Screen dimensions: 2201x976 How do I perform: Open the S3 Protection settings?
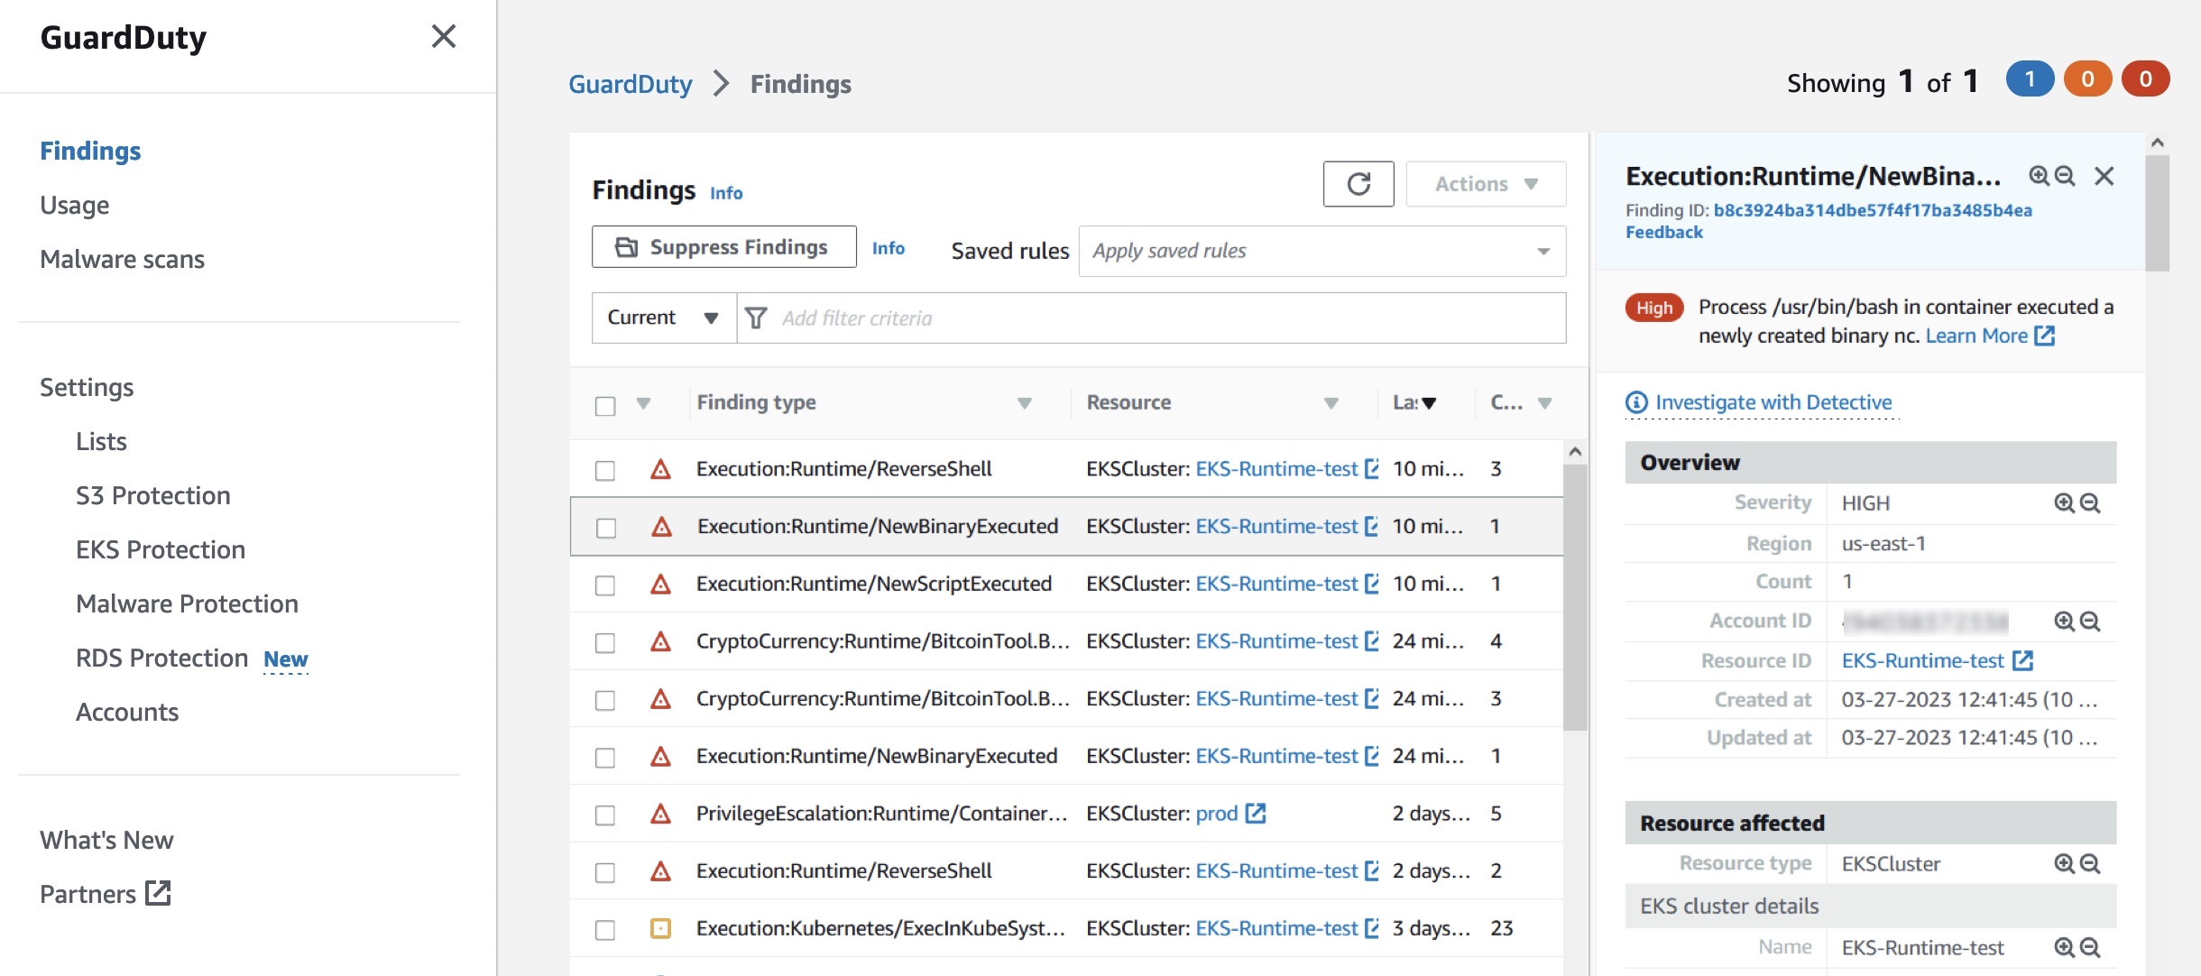coord(153,495)
